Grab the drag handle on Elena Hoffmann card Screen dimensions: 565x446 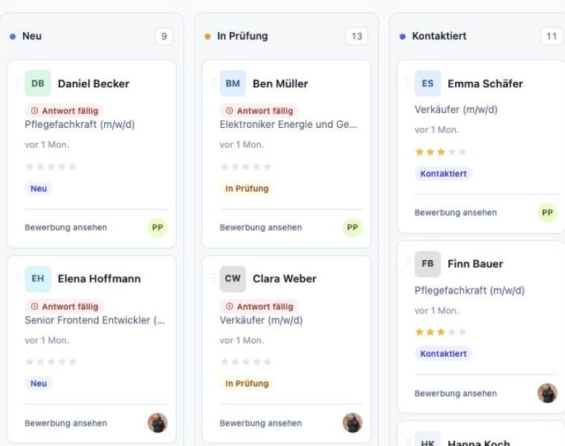click(18, 277)
